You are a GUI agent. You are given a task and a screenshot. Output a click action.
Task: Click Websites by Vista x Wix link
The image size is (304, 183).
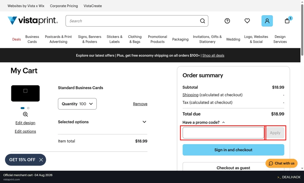pyautogui.click(x=26, y=6)
